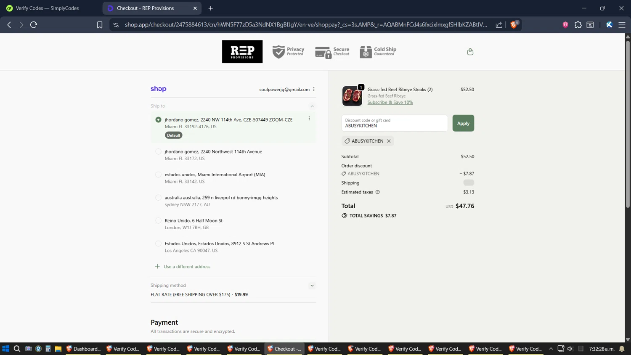This screenshot has height=355, width=631.
Task: Click the Cold Ship Guaranteed badge
Action: pyautogui.click(x=378, y=52)
